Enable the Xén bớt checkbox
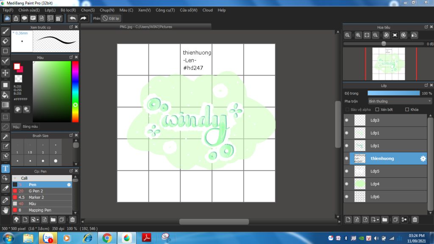 click(x=377, y=109)
